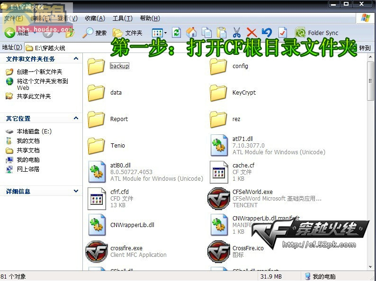Viewport: 376px width, 281px height.
Task: Click the Cut scissors icon
Action: tap(237, 33)
